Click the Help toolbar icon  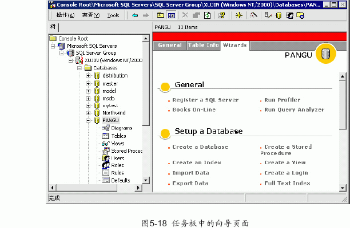pyautogui.click(x=221, y=15)
